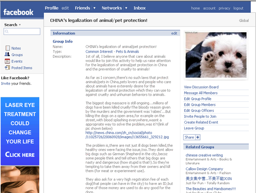The height and width of the screenshot is (193, 256).
Task: Open the Groups people icon
Action: [7, 54]
